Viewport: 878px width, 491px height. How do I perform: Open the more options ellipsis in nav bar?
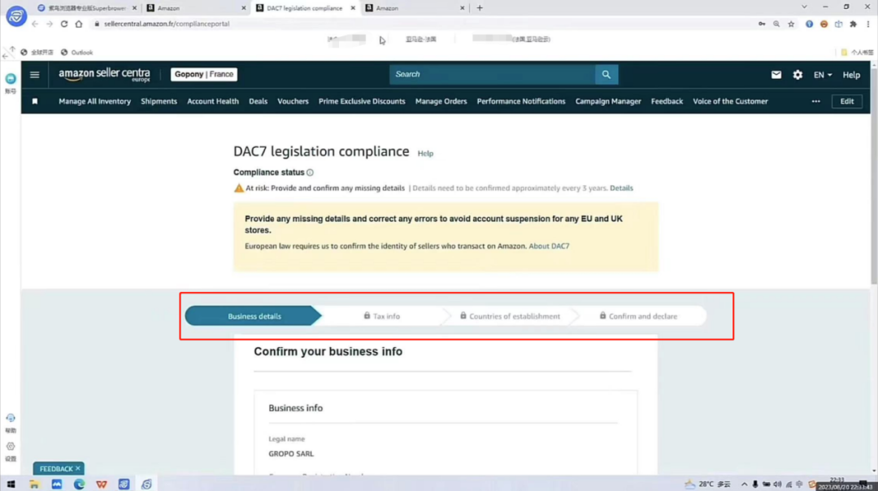[816, 102]
